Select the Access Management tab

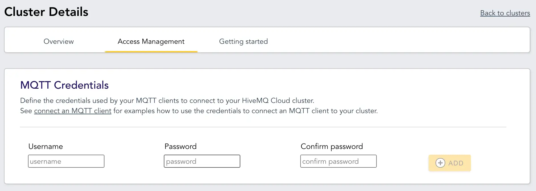[151, 41]
